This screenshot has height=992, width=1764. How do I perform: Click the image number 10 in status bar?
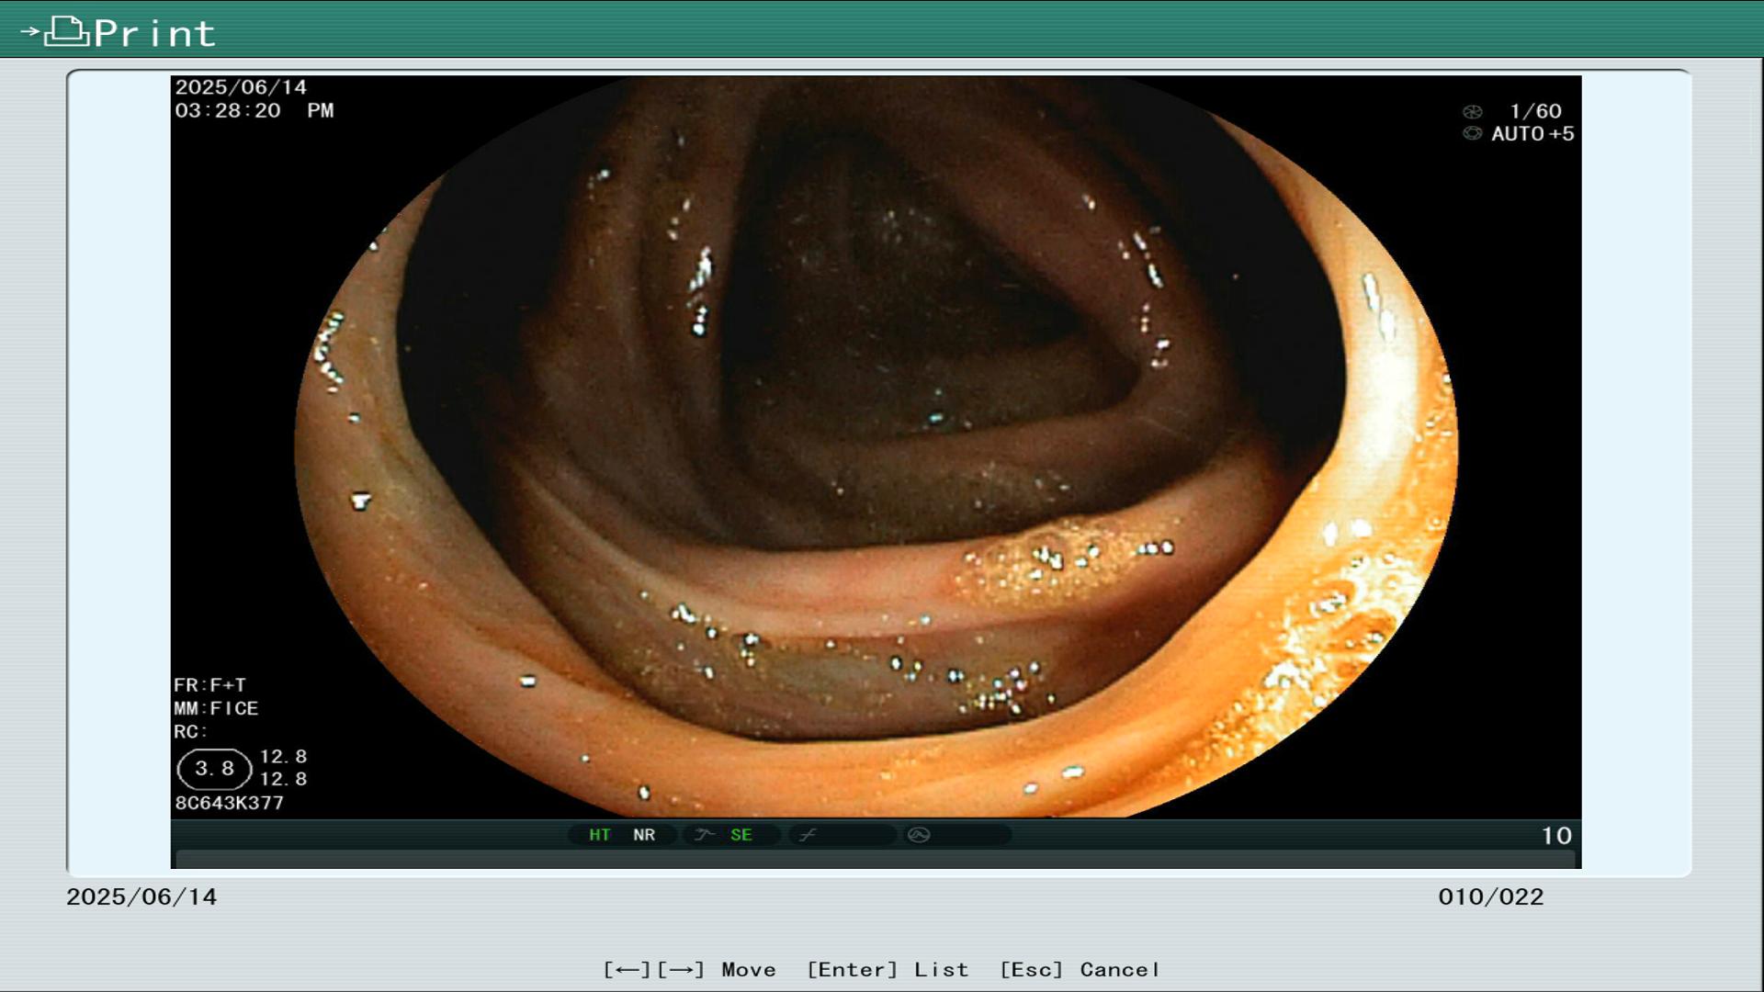pos(1556,836)
